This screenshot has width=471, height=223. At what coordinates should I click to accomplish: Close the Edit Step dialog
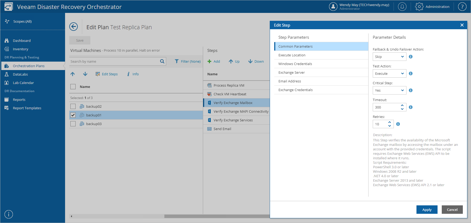[462, 25]
